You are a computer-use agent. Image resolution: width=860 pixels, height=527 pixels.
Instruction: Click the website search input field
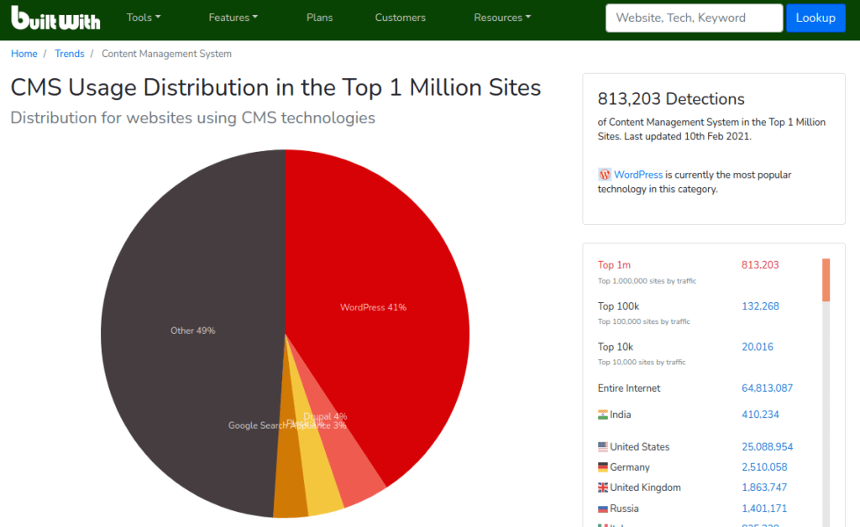[x=694, y=17]
